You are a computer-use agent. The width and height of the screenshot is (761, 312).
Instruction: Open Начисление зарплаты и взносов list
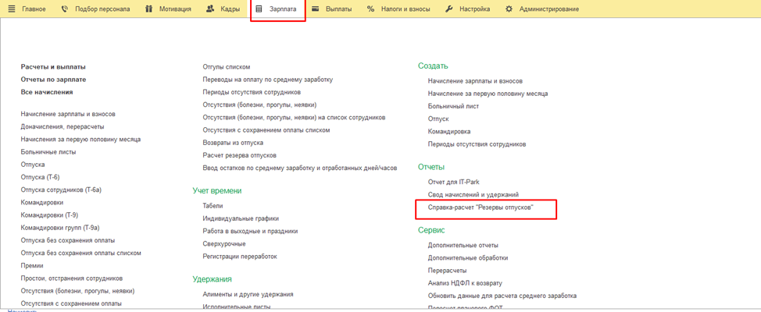(68, 114)
